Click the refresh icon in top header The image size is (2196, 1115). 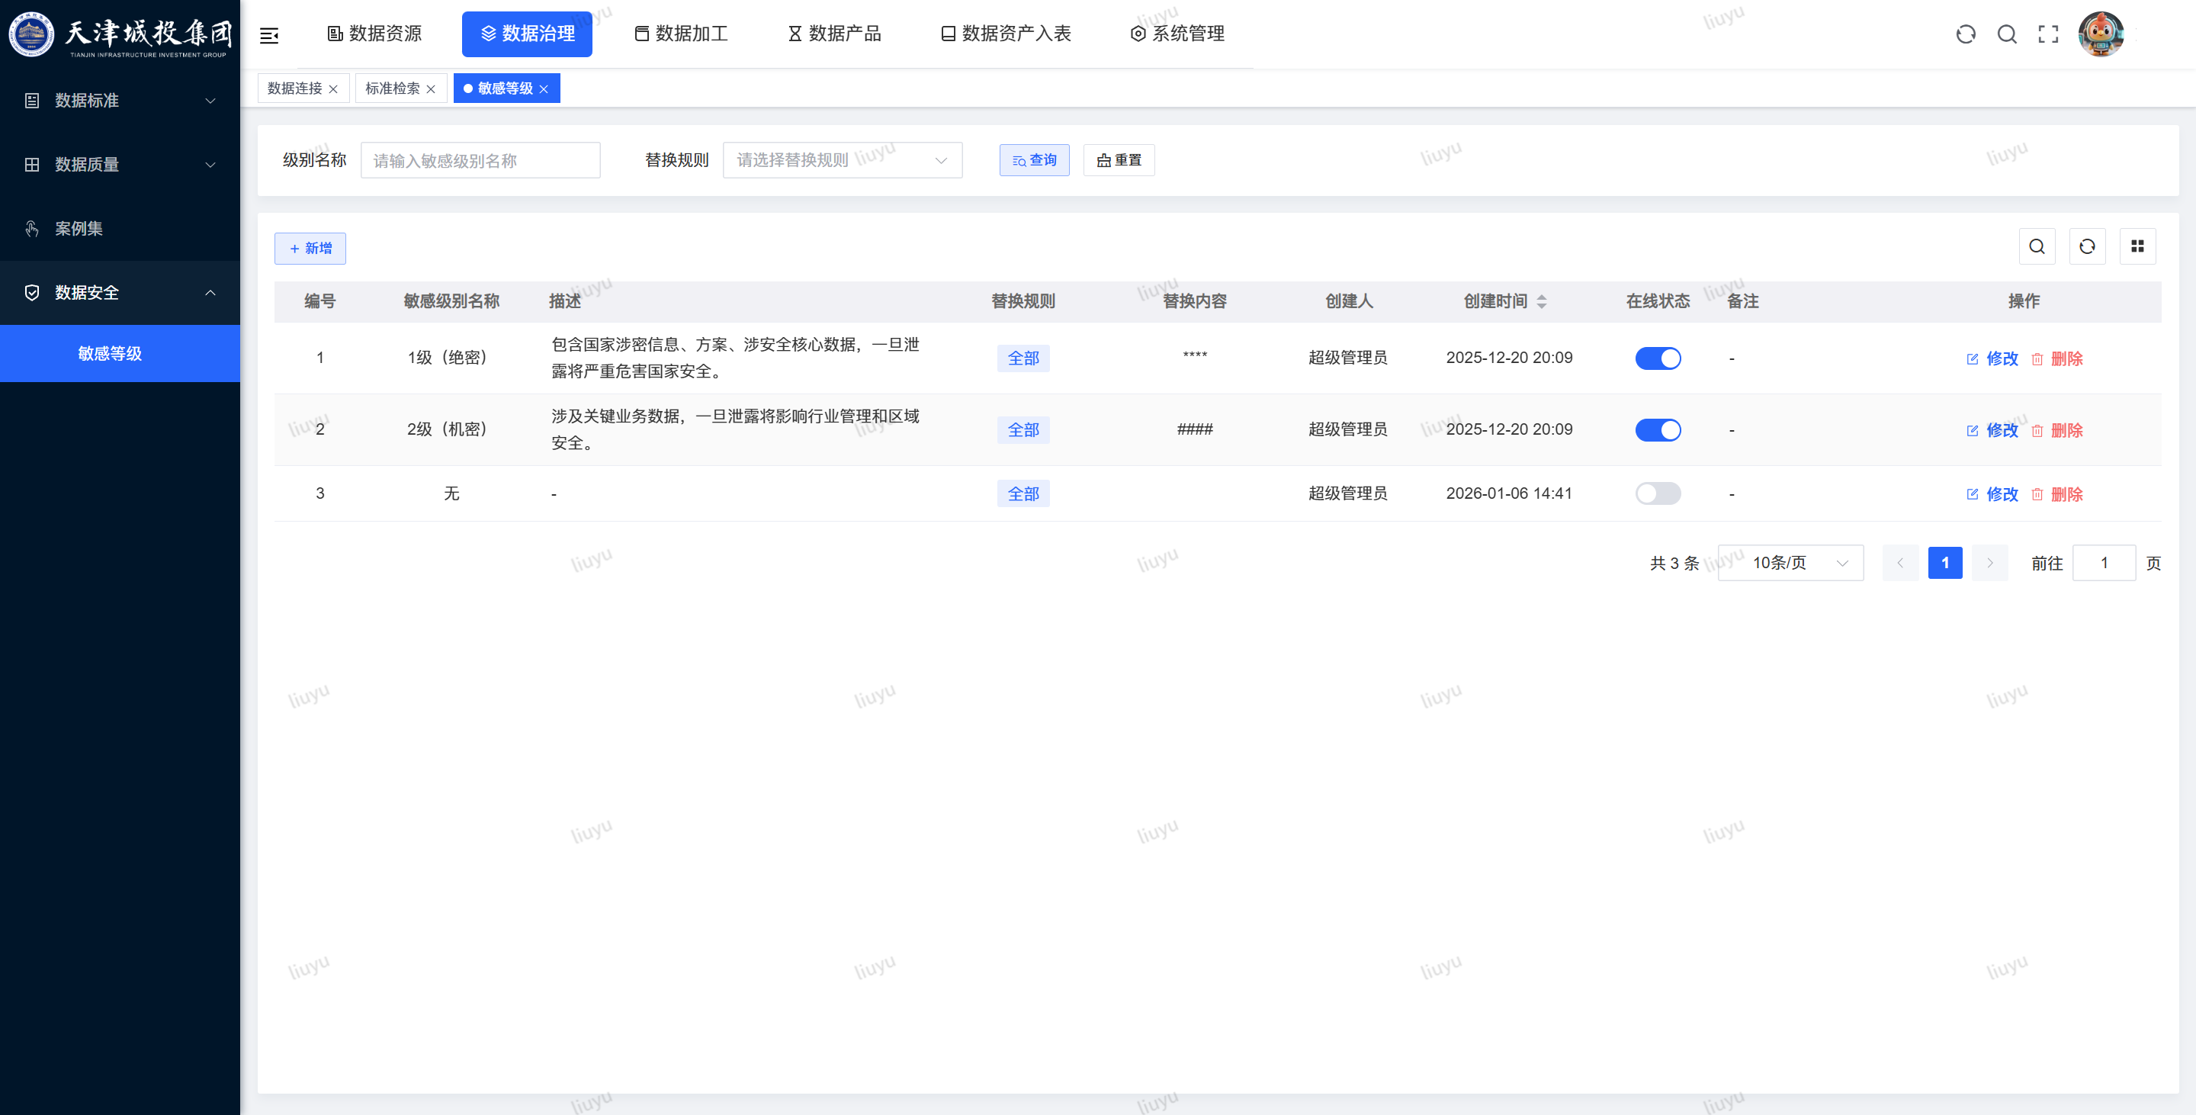(1966, 34)
